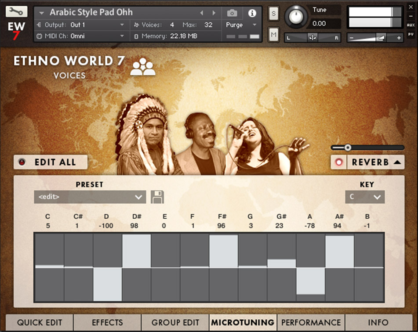Click the D microtuning bar
The width and height of the screenshot is (418, 332).
tap(107, 267)
